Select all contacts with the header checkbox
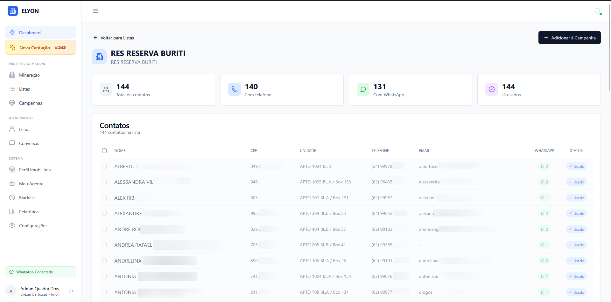 tap(104, 150)
